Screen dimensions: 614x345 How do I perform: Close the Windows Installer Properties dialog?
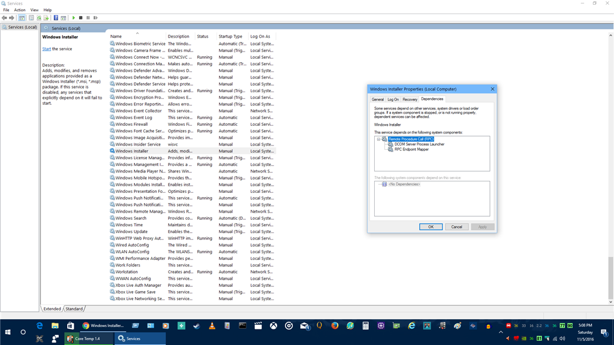[x=492, y=89]
